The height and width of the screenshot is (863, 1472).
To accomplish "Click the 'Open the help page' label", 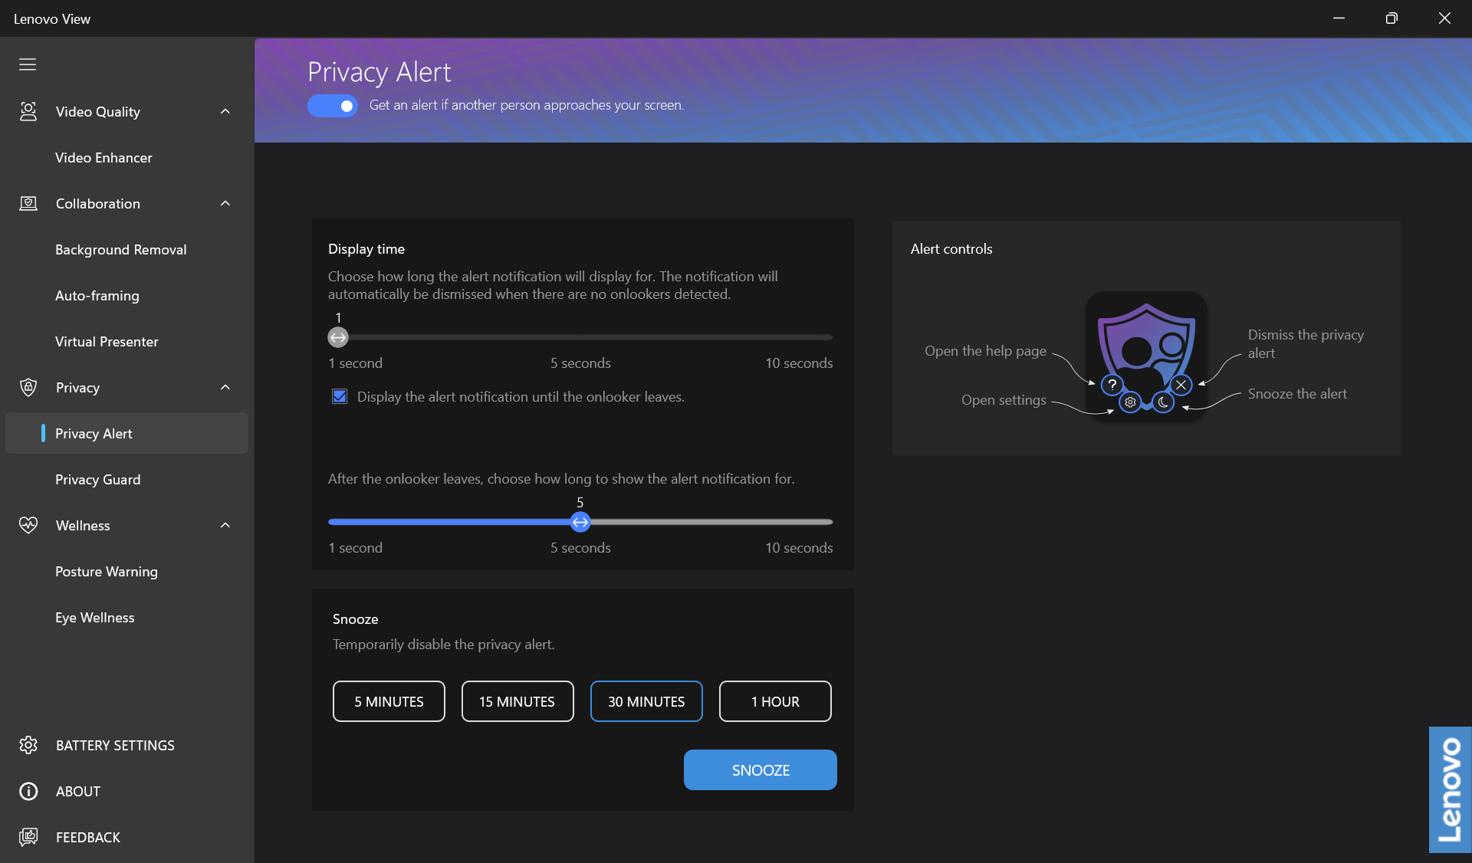I will tap(985, 351).
